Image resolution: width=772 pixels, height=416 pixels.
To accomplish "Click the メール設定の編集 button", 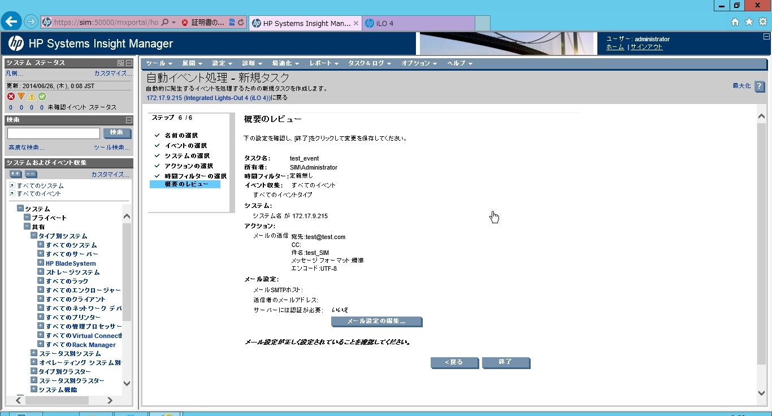I will pyautogui.click(x=376, y=322).
